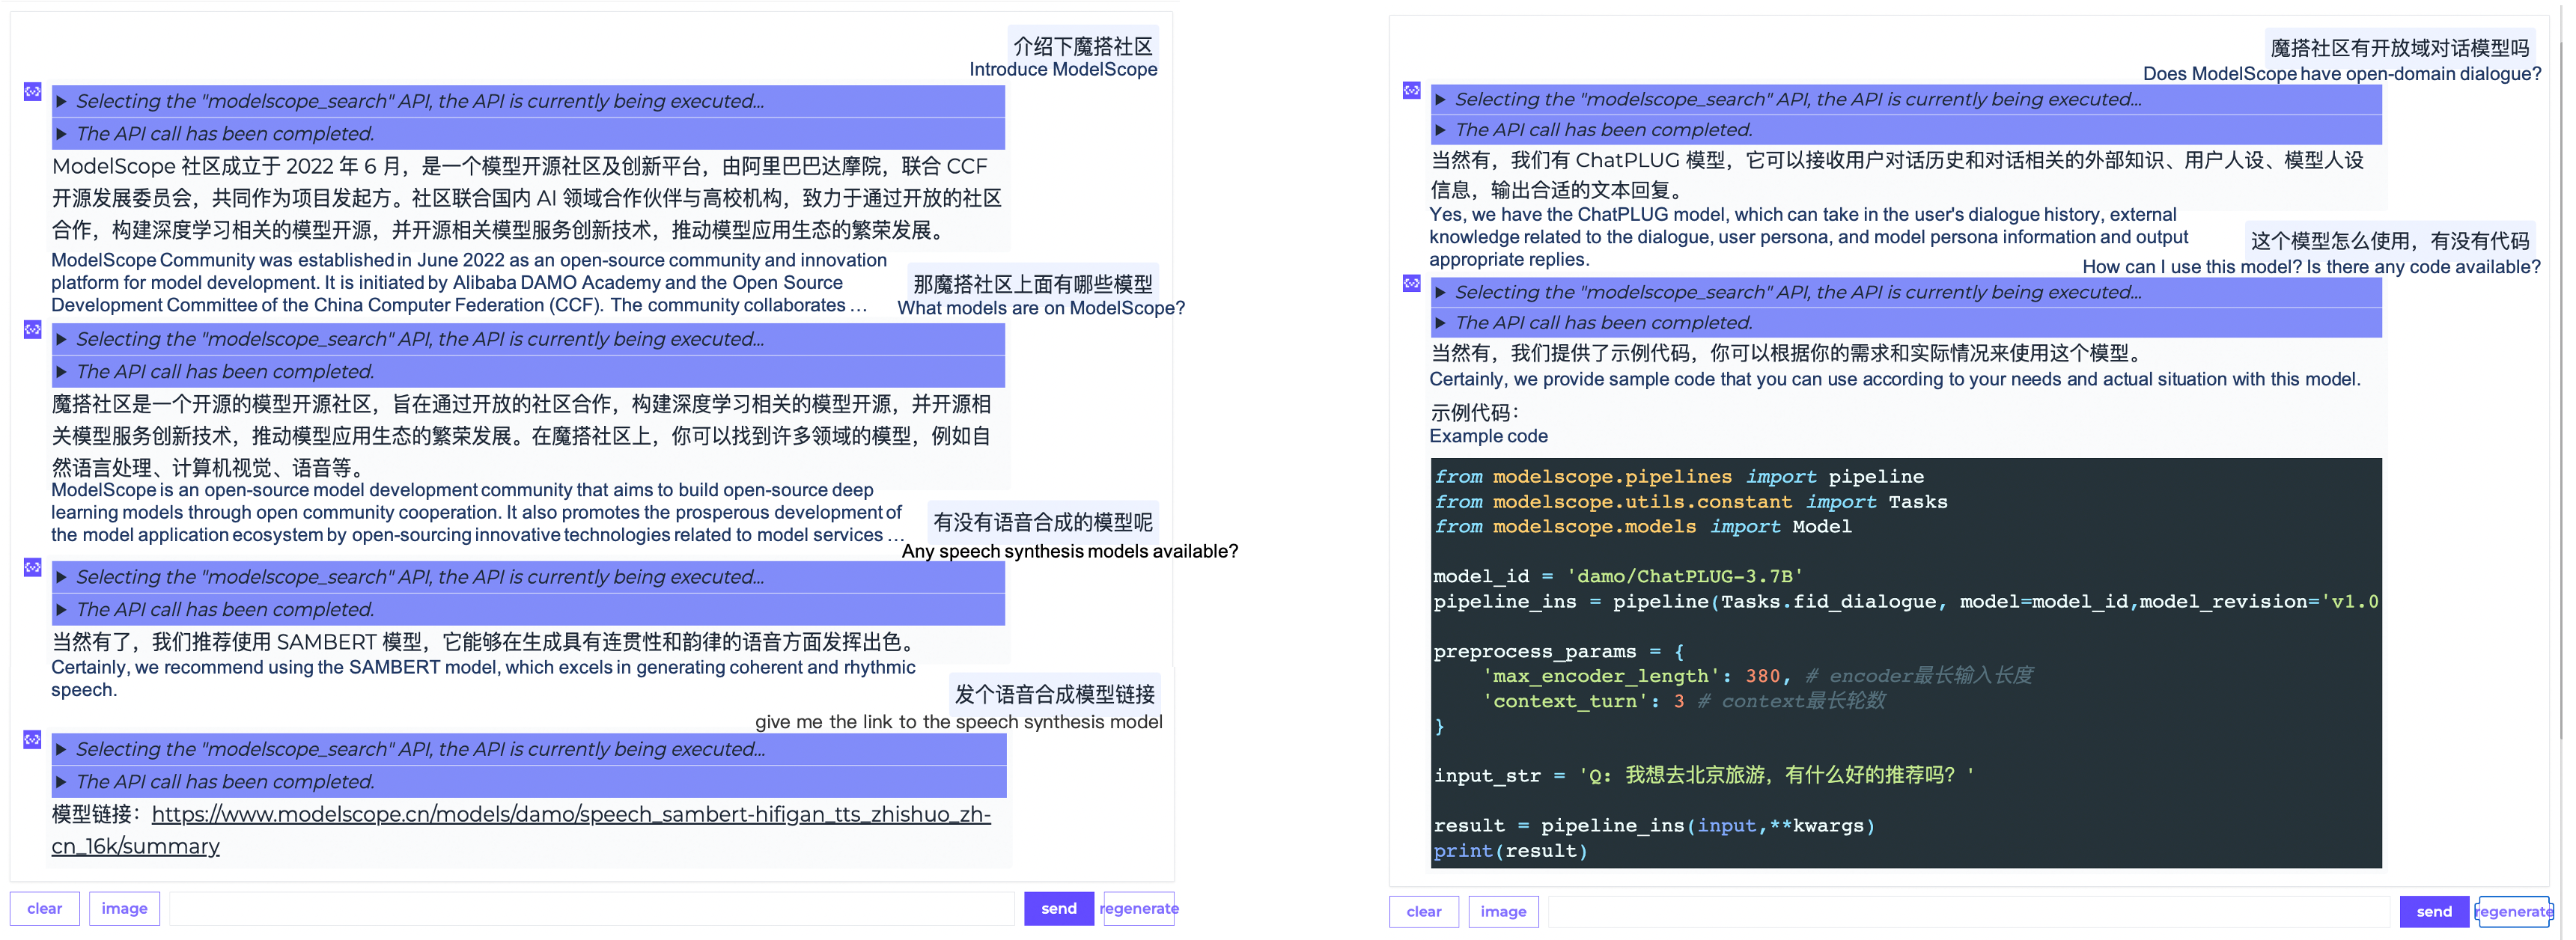This screenshot has height=940, width=2576.
Task: Click the image button in the left chat panel
Action: pyautogui.click(x=124, y=909)
